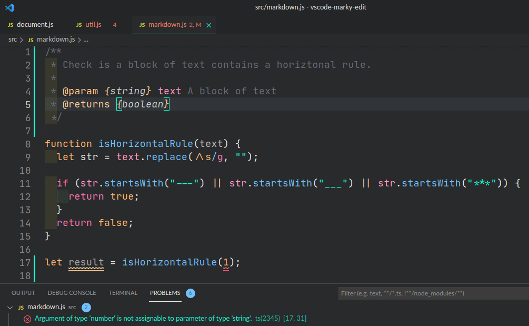Open the ellipsis breadcrumb dropdown

(87, 39)
